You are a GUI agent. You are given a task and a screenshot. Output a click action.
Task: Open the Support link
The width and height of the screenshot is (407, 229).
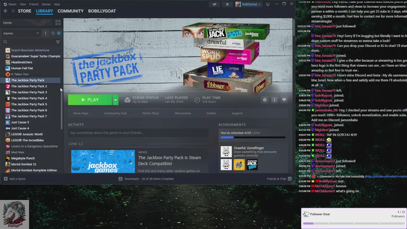pyautogui.click(x=237, y=113)
